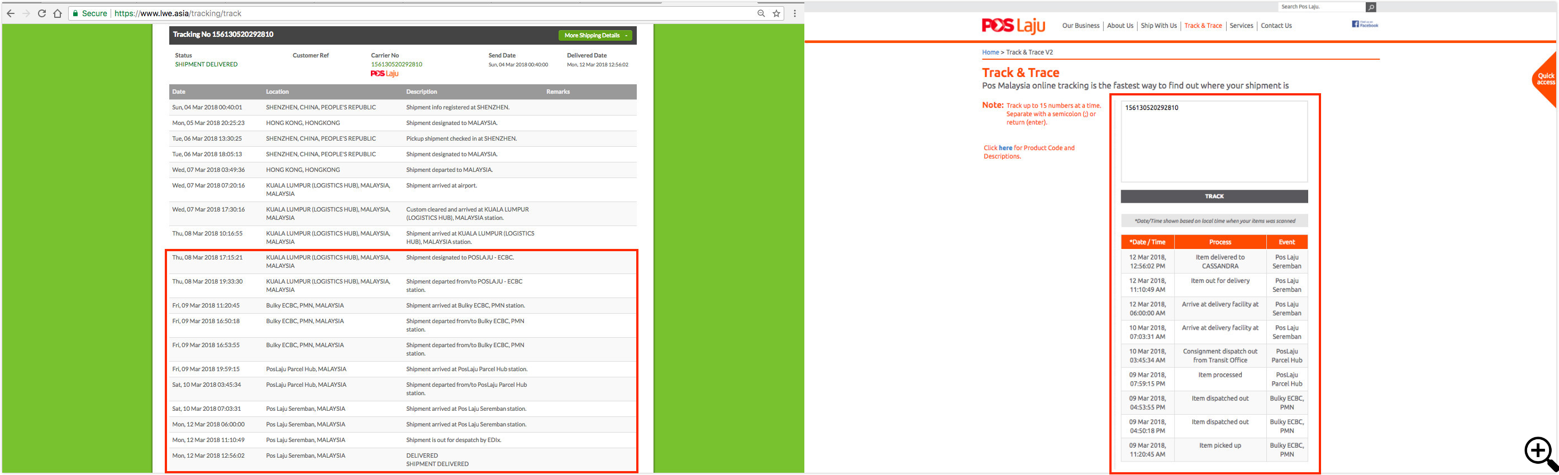Open the Contact Us menu
The width and height of the screenshot is (1559, 475).
click(x=1276, y=26)
